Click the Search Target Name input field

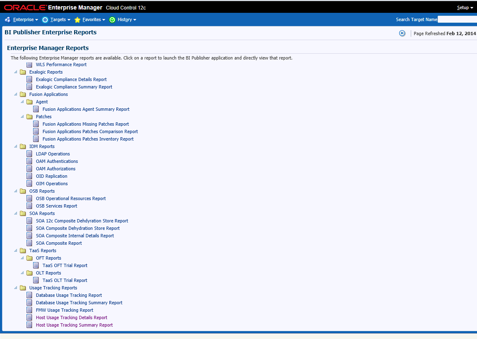457,19
